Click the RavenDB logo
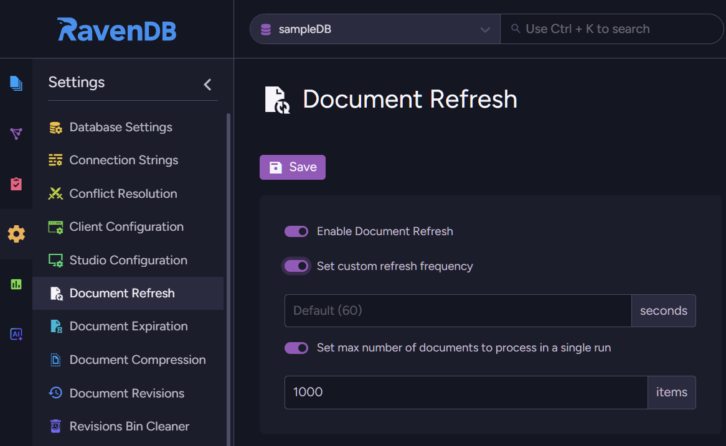This screenshot has height=446, width=726. 116,30
